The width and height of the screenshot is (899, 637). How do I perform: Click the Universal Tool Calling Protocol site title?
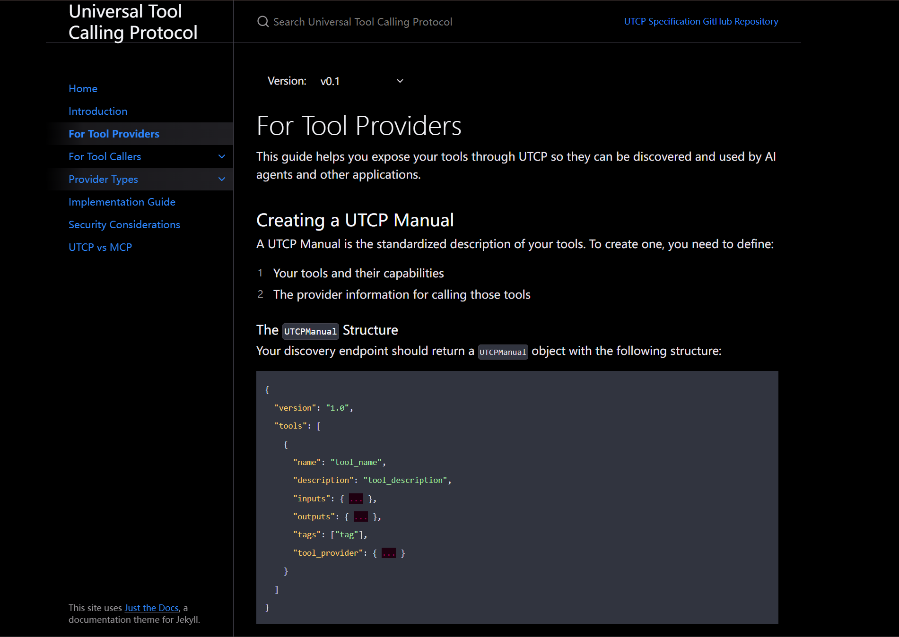pyautogui.click(x=133, y=22)
